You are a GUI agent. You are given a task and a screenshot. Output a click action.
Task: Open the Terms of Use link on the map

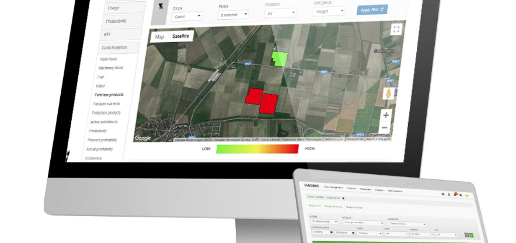(x=355, y=139)
